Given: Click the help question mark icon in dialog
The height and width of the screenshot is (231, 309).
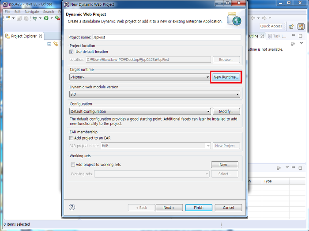Looking at the screenshot, I should pyautogui.click(x=72, y=207).
